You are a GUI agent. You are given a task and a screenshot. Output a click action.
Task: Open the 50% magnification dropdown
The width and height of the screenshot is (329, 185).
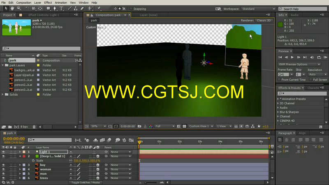click(98, 126)
